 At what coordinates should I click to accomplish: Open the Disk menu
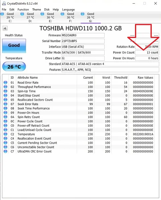(47, 10)
